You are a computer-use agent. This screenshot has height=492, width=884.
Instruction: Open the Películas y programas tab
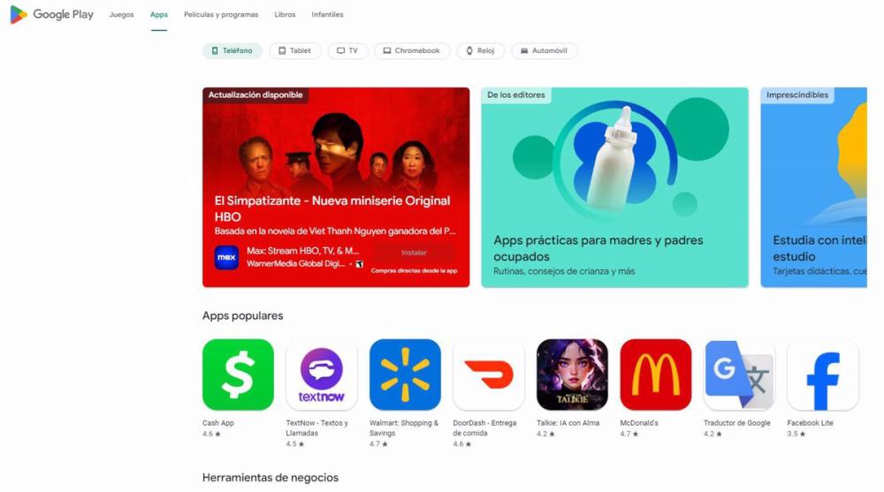(221, 15)
